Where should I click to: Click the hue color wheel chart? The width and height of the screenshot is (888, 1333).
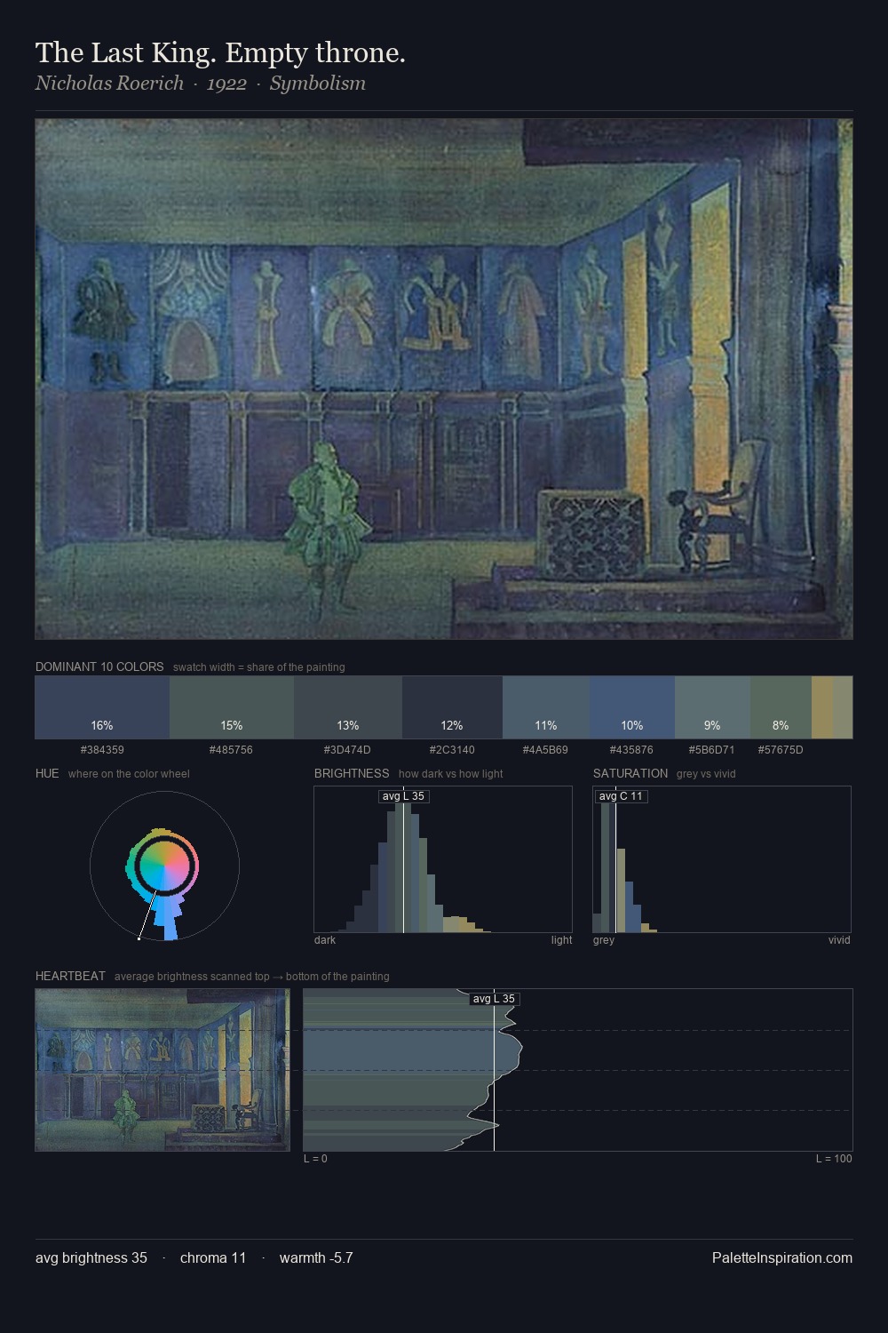[x=164, y=866]
